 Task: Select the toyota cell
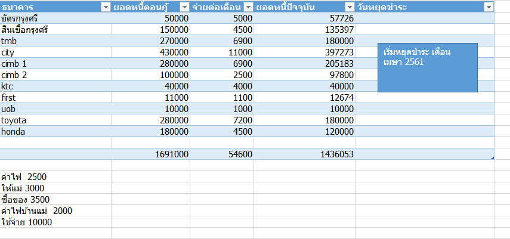[55, 120]
